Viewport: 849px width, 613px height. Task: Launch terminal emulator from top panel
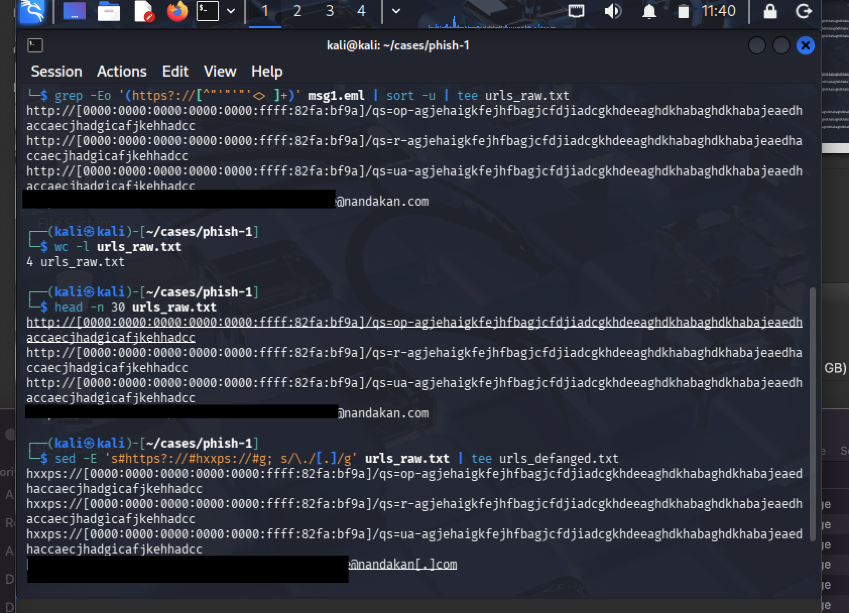point(207,11)
